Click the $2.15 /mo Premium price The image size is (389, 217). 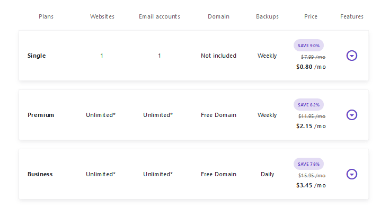[311, 126]
